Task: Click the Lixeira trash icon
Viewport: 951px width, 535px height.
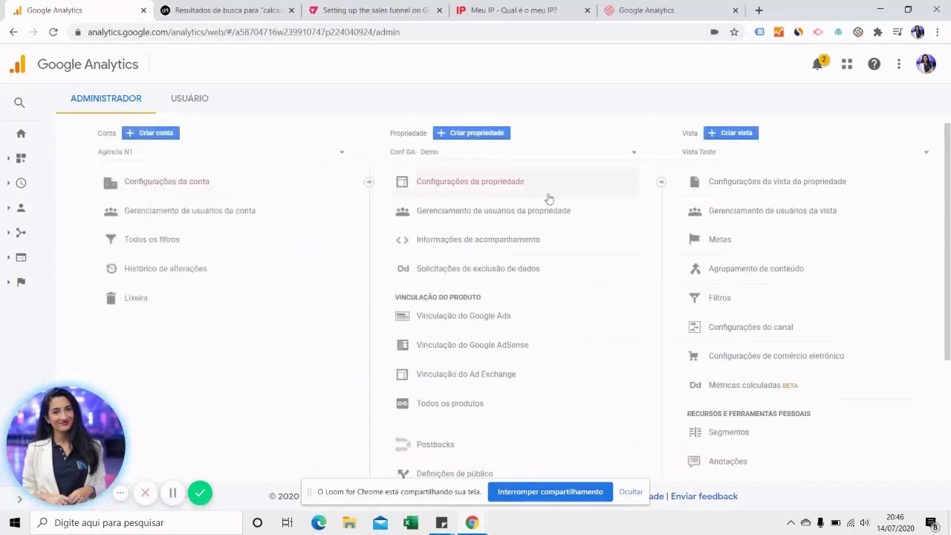Action: click(x=111, y=298)
